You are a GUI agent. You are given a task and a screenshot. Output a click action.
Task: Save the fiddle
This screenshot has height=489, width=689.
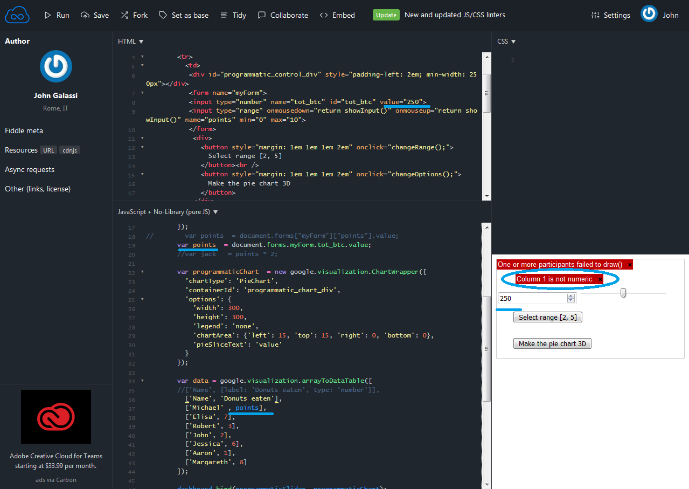click(x=95, y=15)
